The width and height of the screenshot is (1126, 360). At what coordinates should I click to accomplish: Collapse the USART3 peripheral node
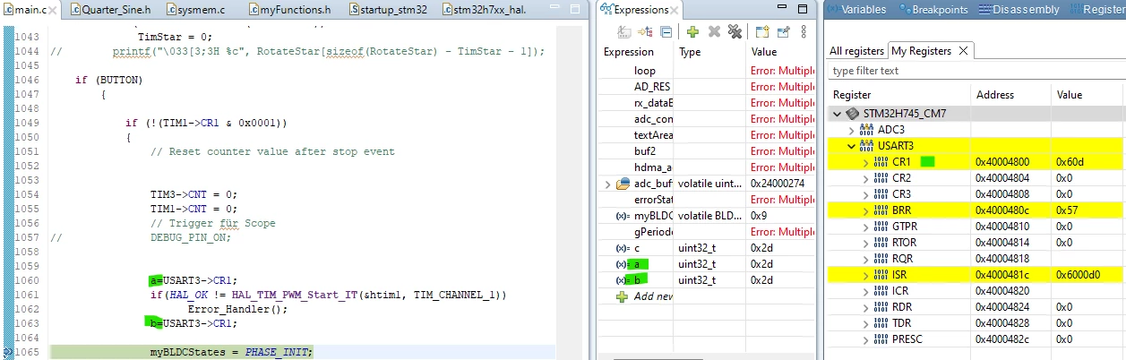[852, 145]
